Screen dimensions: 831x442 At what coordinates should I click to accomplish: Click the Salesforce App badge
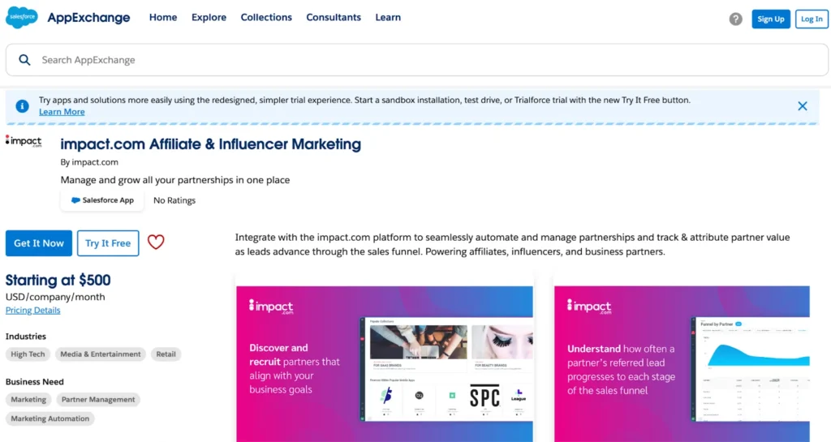pyautogui.click(x=102, y=200)
